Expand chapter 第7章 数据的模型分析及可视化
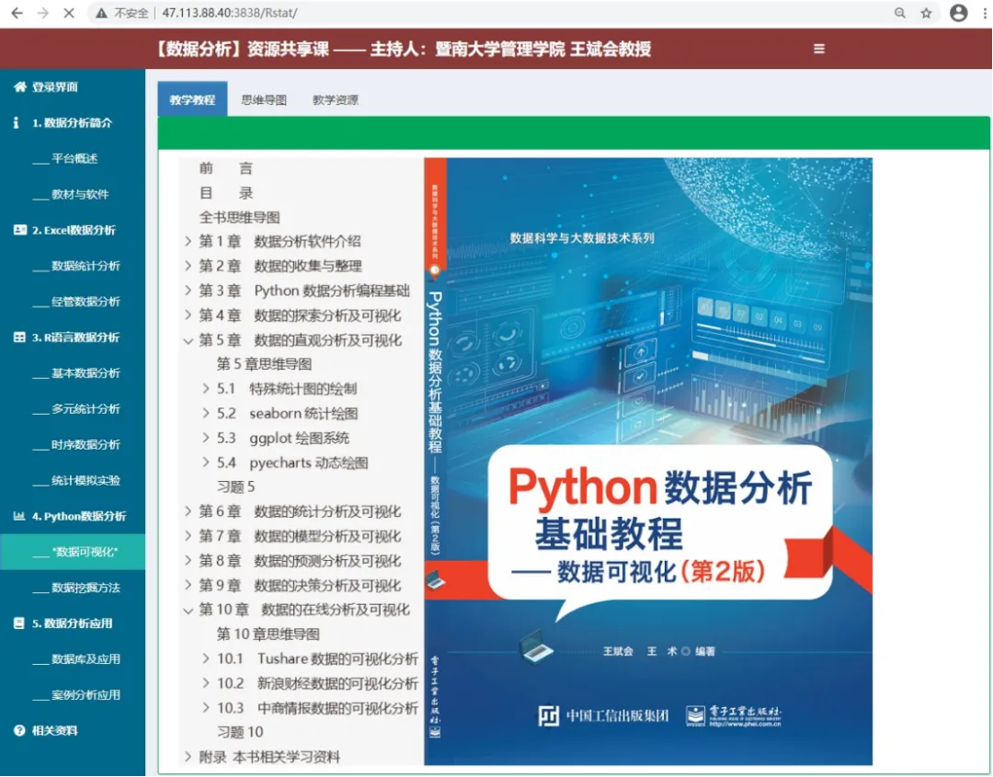 188,536
